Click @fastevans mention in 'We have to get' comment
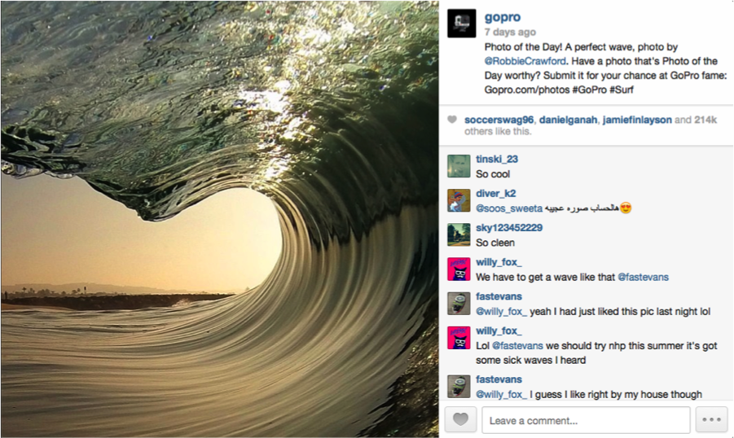The width and height of the screenshot is (734, 438). pos(644,277)
